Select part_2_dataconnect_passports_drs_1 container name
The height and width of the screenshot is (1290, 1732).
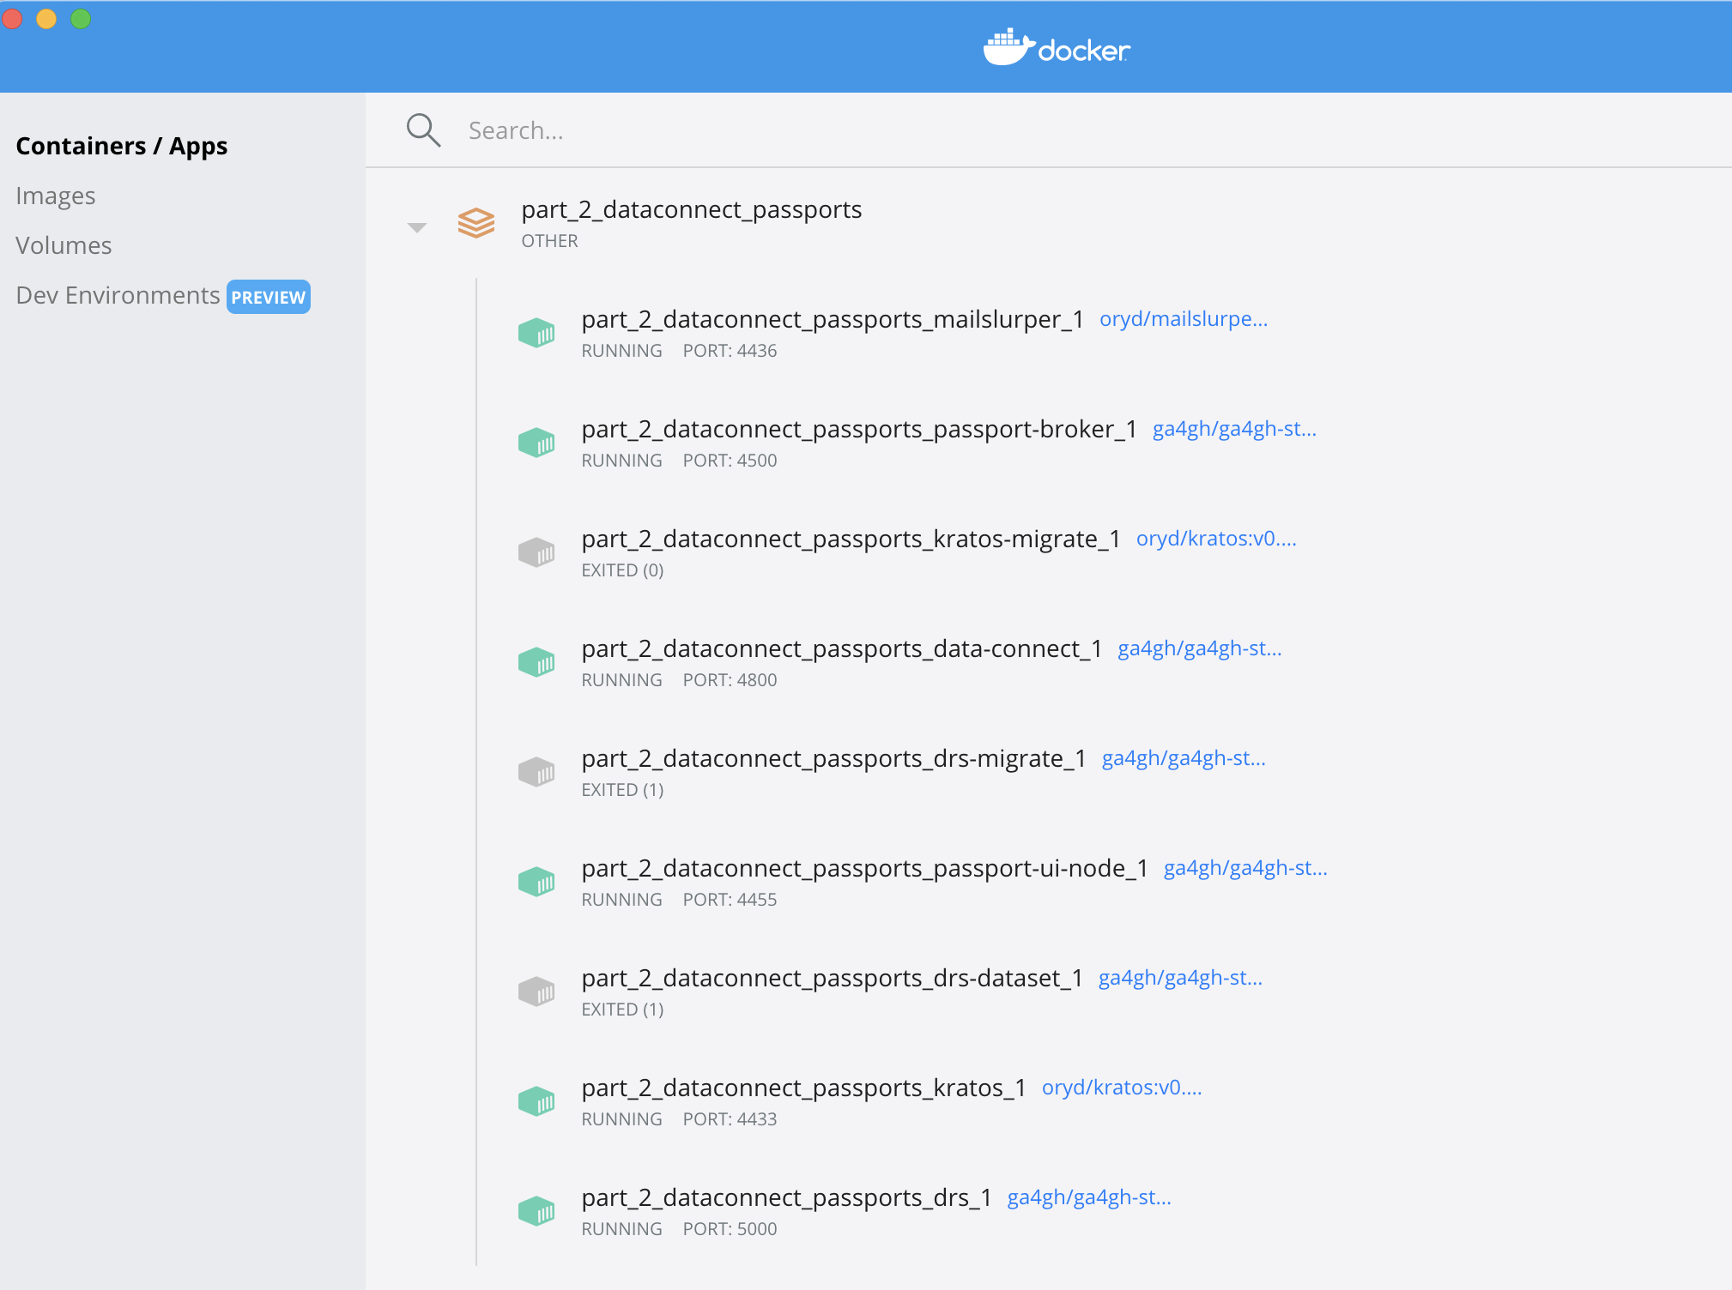tap(787, 1197)
